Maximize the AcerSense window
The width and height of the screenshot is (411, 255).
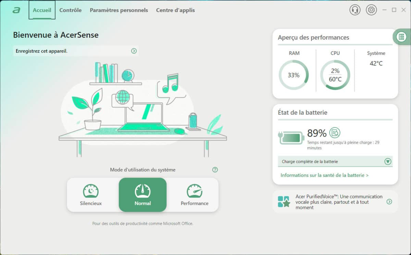(394, 10)
